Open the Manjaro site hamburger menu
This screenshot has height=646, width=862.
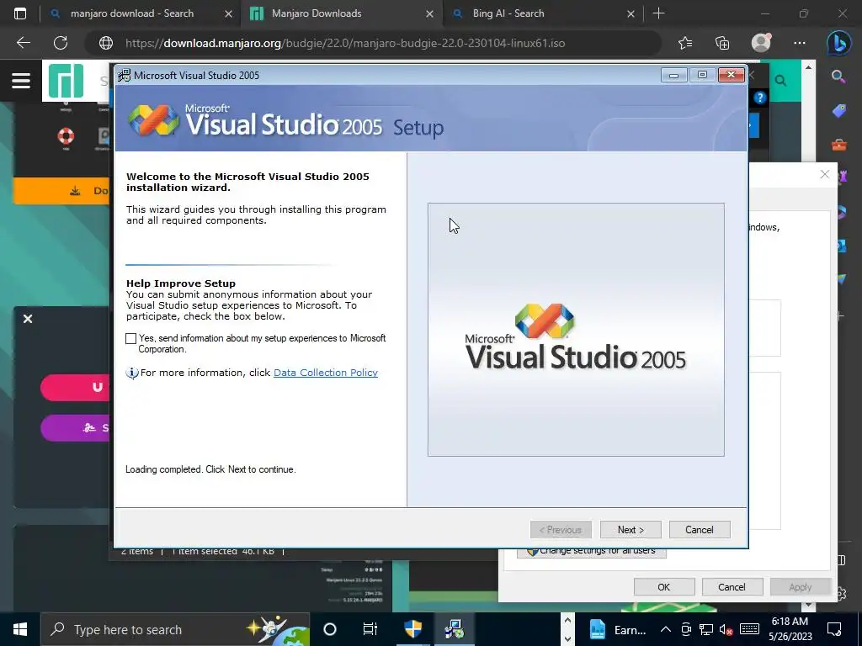[21, 81]
